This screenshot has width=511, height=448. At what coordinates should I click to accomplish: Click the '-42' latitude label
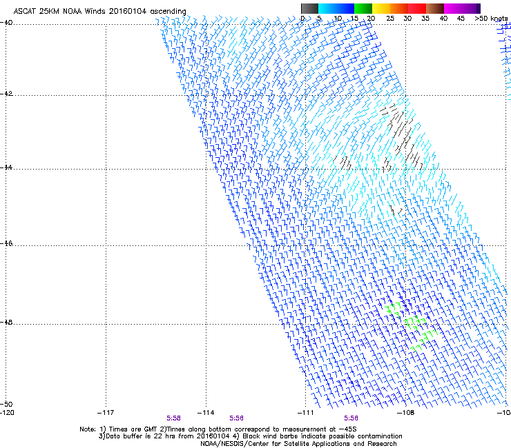point(6,94)
